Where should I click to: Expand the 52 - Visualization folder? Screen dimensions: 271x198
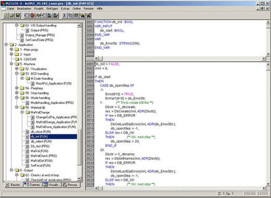[17, 69]
